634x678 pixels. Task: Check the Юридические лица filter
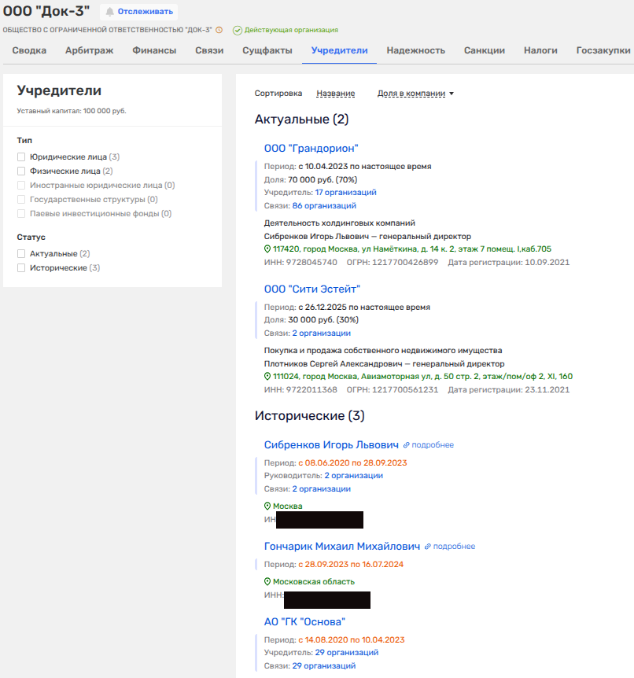click(22, 157)
